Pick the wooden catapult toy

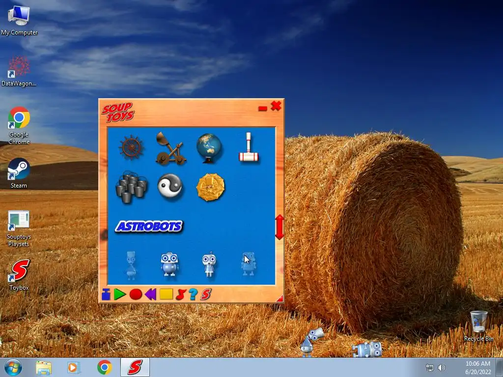tap(170, 148)
